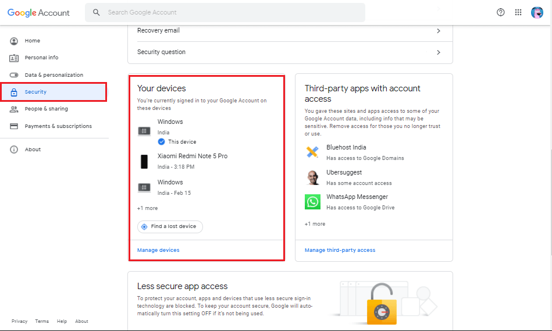552x331 pixels.
Task: Click the About footer link
Action: [81, 321]
